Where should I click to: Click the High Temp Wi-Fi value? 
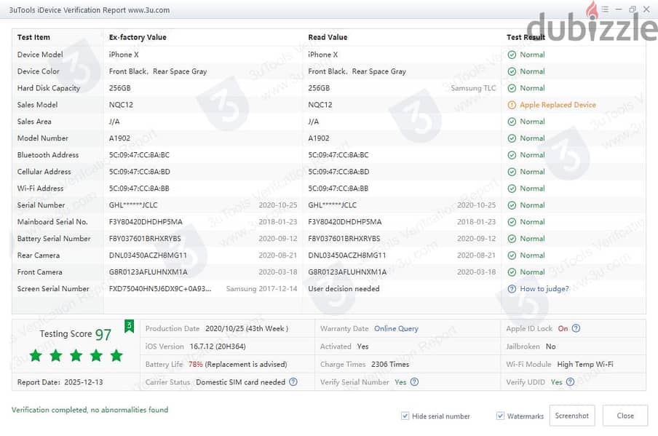pyautogui.click(x=585, y=364)
